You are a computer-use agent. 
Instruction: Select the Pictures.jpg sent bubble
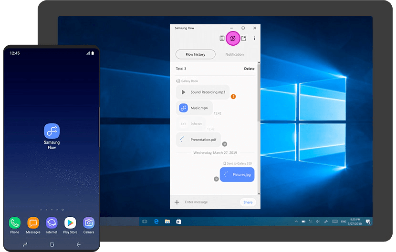[x=237, y=174]
